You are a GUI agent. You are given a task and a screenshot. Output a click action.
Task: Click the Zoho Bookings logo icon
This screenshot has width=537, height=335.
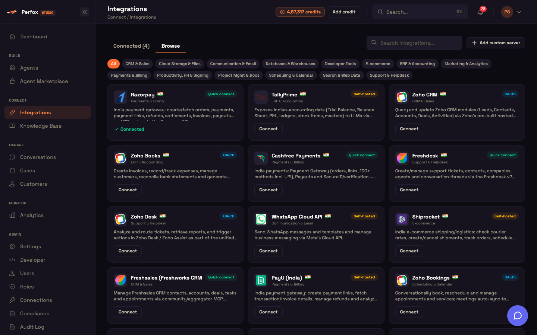point(402,280)
